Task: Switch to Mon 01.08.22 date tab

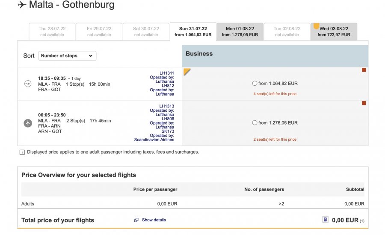Action: click(x=240, y=32)
